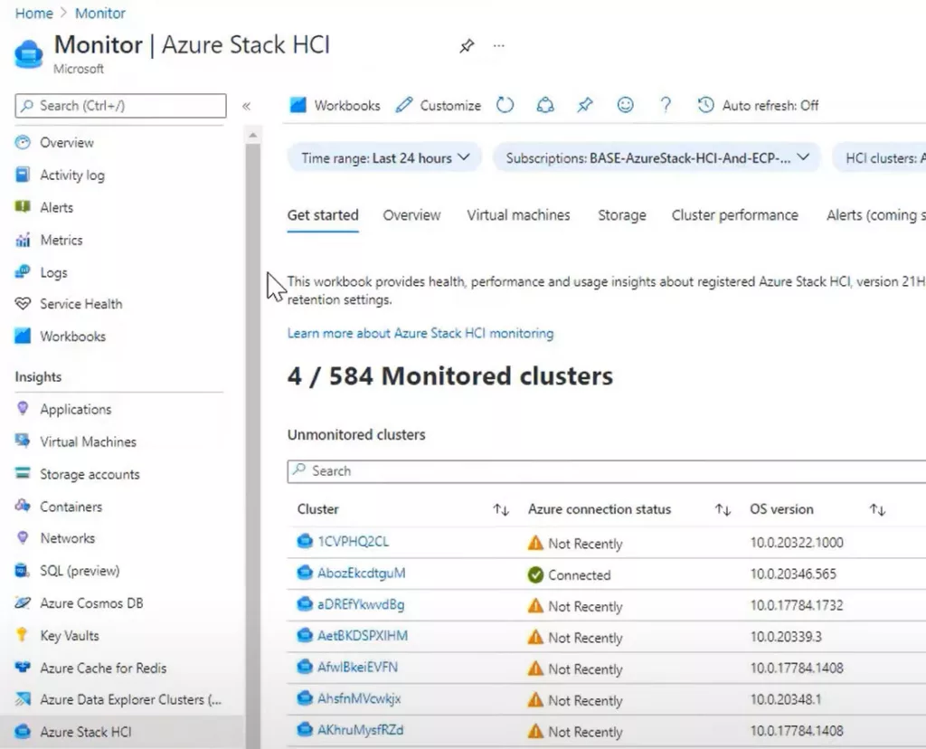
Task: Open the Cluster performance tab
Action: point(734,215)
